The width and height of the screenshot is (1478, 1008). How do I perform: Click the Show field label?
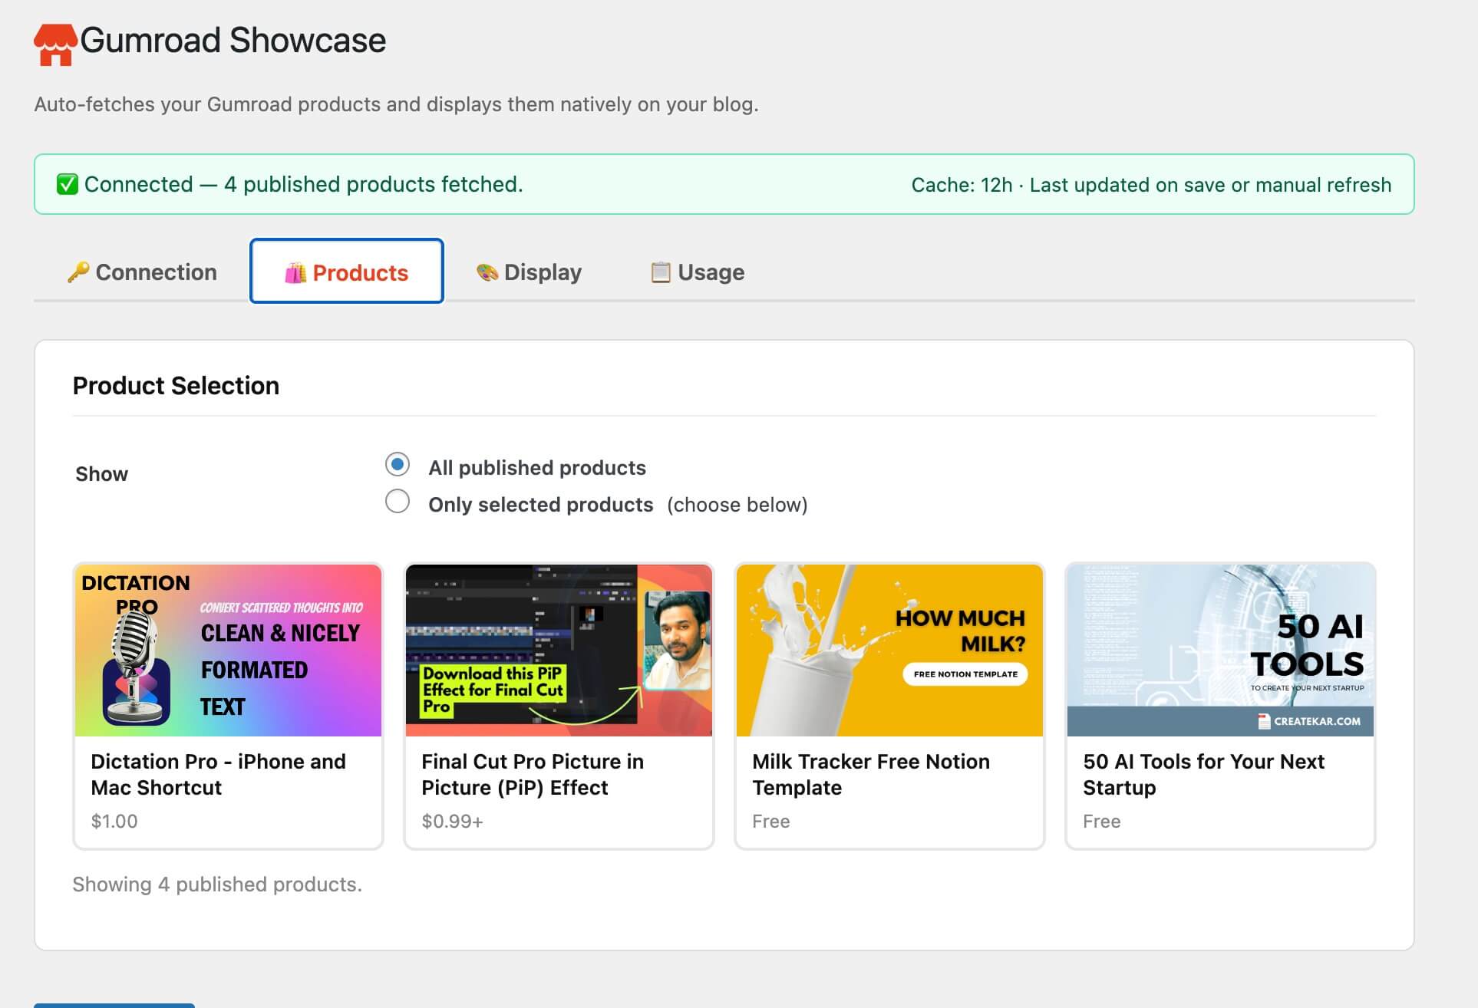click(x=102, y=474)
